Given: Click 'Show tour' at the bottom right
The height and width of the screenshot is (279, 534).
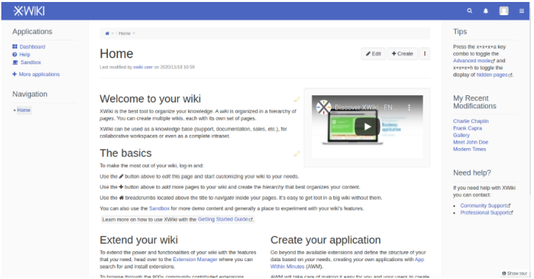Looking at the screenshot, I should point(516,273).
